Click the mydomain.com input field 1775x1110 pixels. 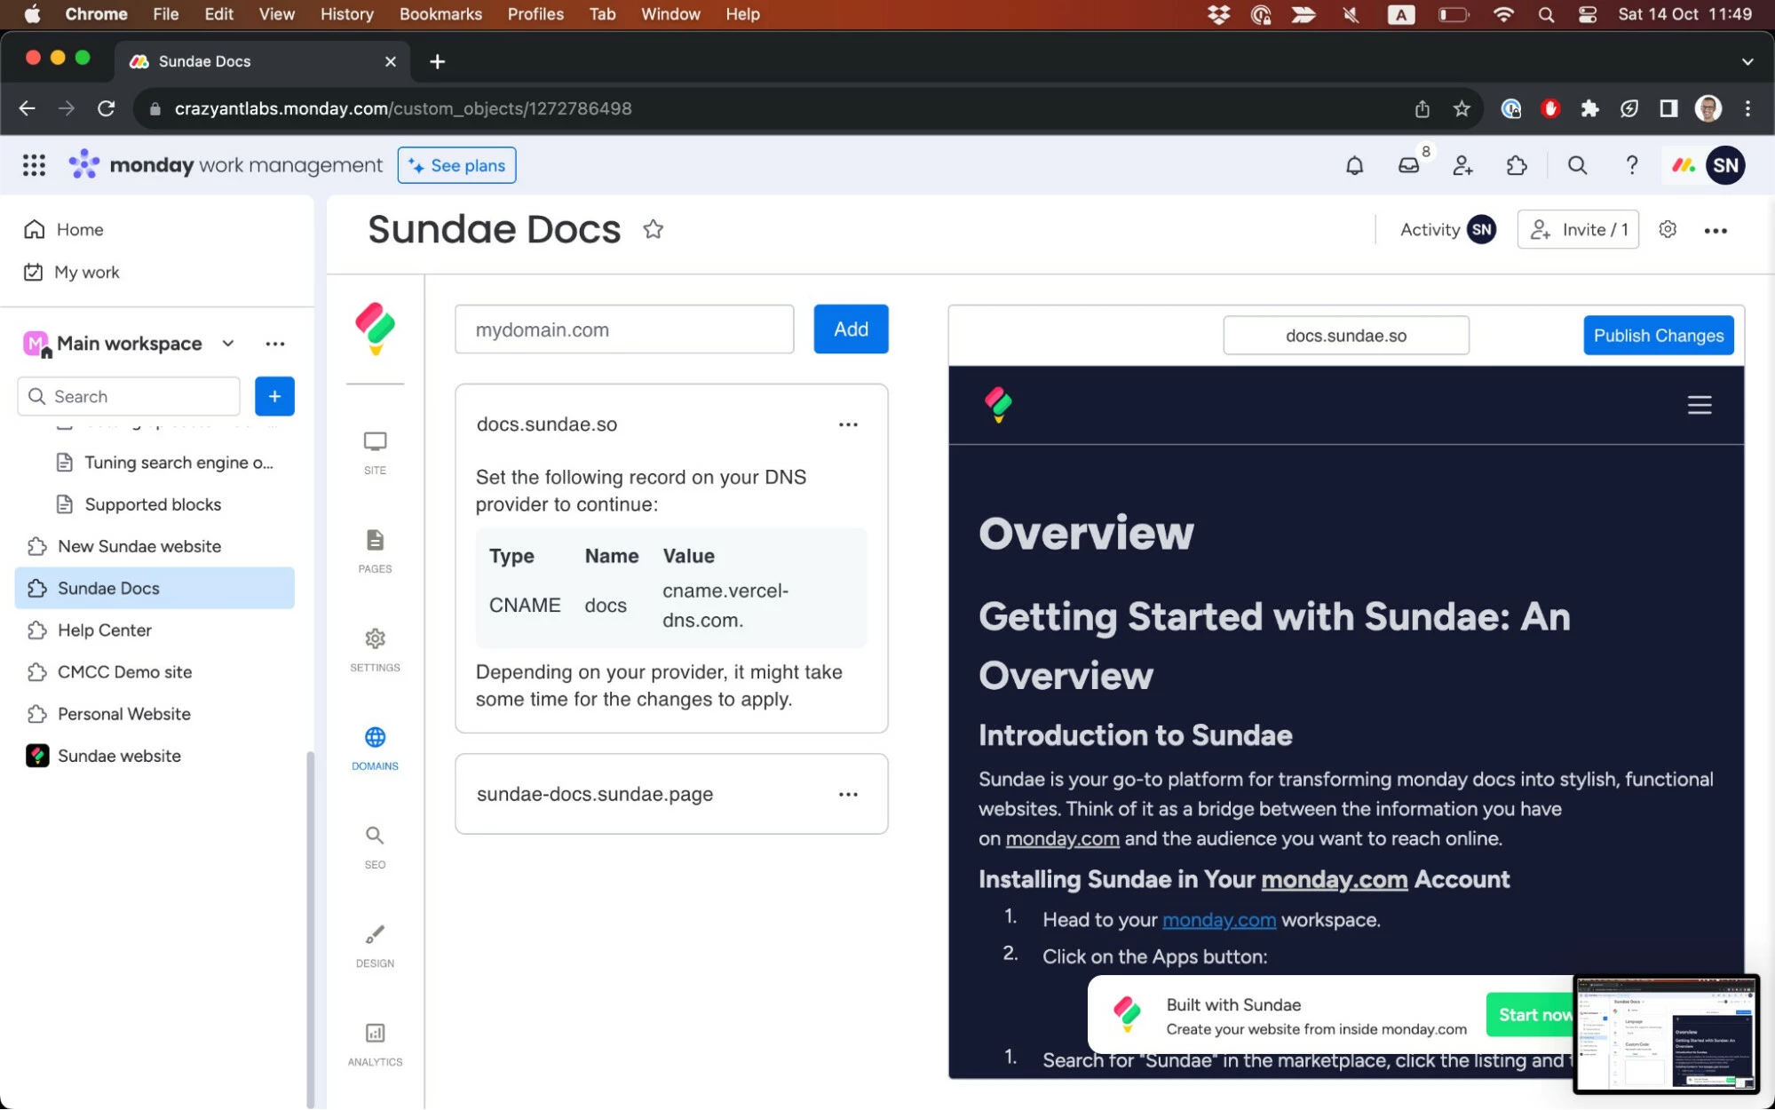624,329
